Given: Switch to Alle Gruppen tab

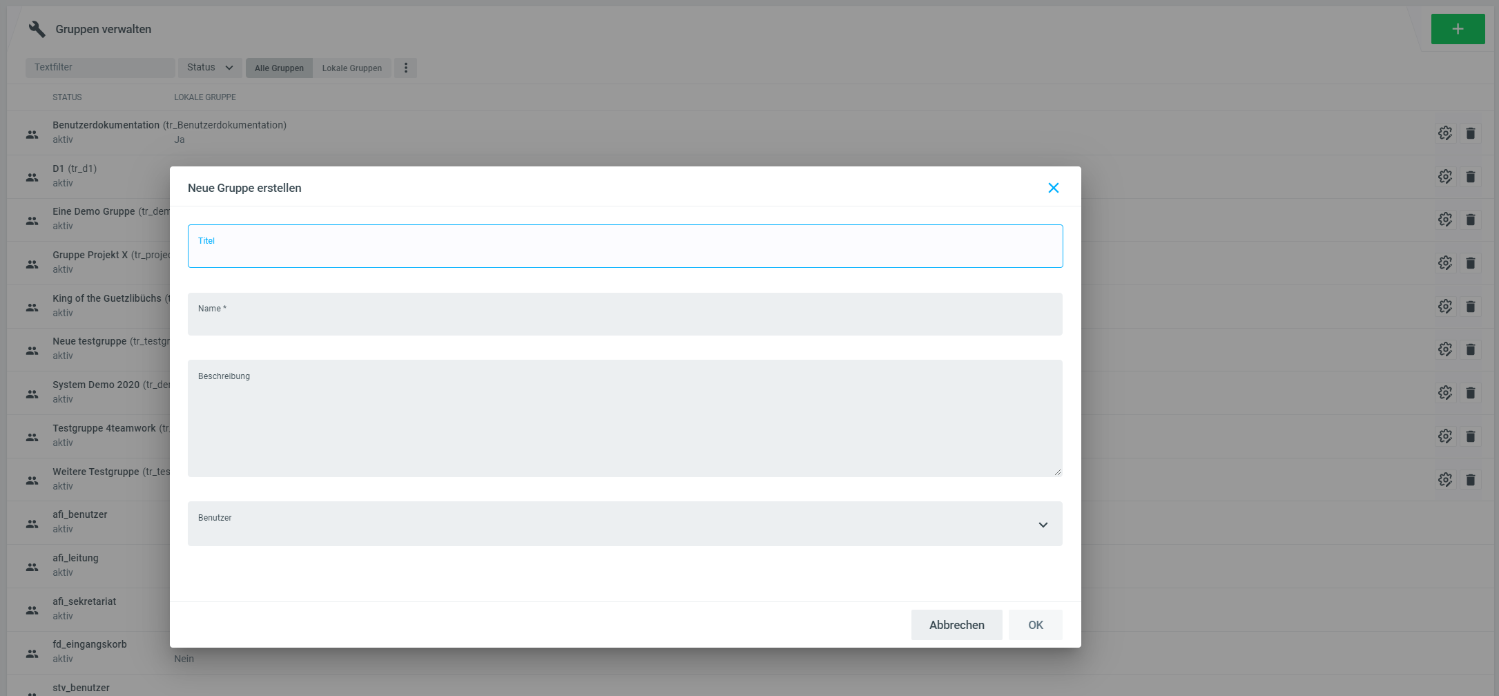Looking at the screenshot, I should (279, 68).
